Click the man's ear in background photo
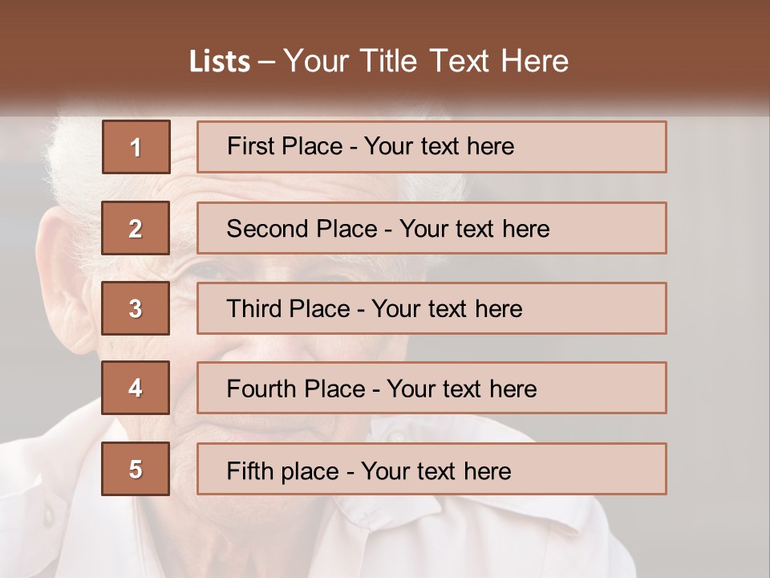This screenshot has height=578, width=770. tap(66, 265)
